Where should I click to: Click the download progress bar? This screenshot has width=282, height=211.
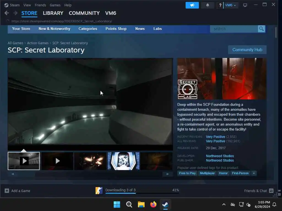click(142, 193)
